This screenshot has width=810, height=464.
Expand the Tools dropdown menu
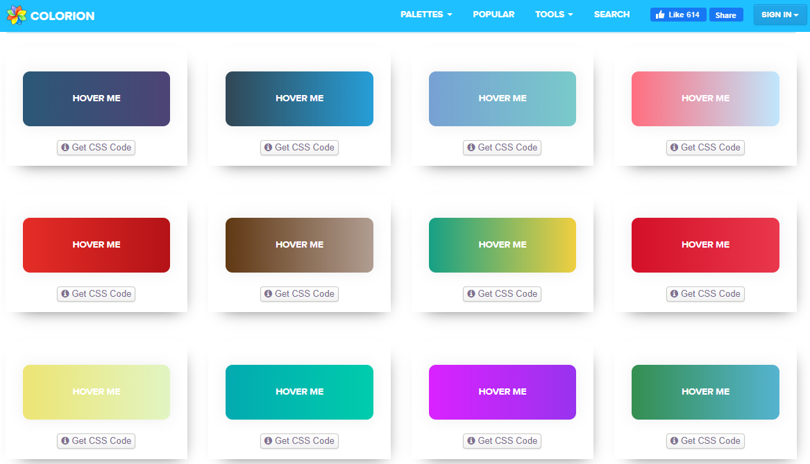coord(554,15)
